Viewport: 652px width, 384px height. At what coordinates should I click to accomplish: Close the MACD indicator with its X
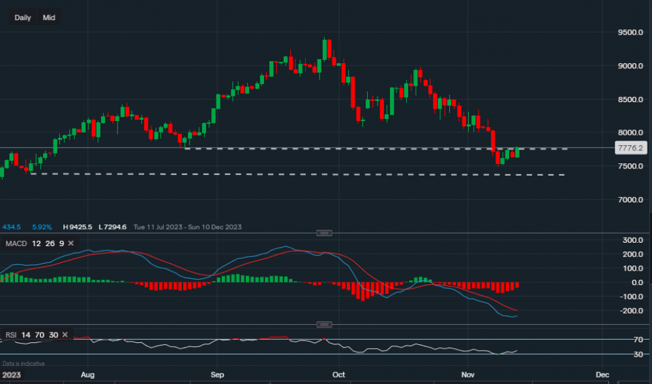click(x=71, y=243)
